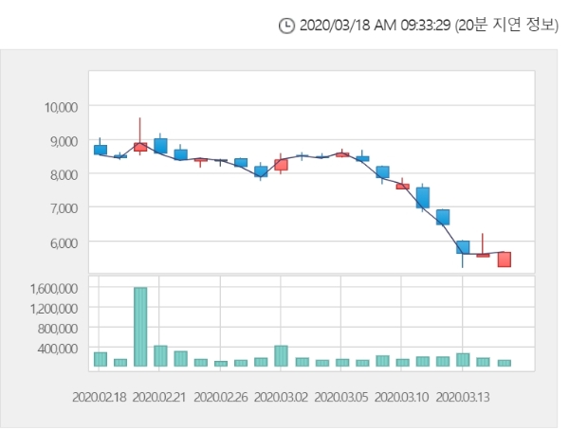Click the '(20분 지연 정보)' delay notice

pyautogui.click(x=506, y=26)
